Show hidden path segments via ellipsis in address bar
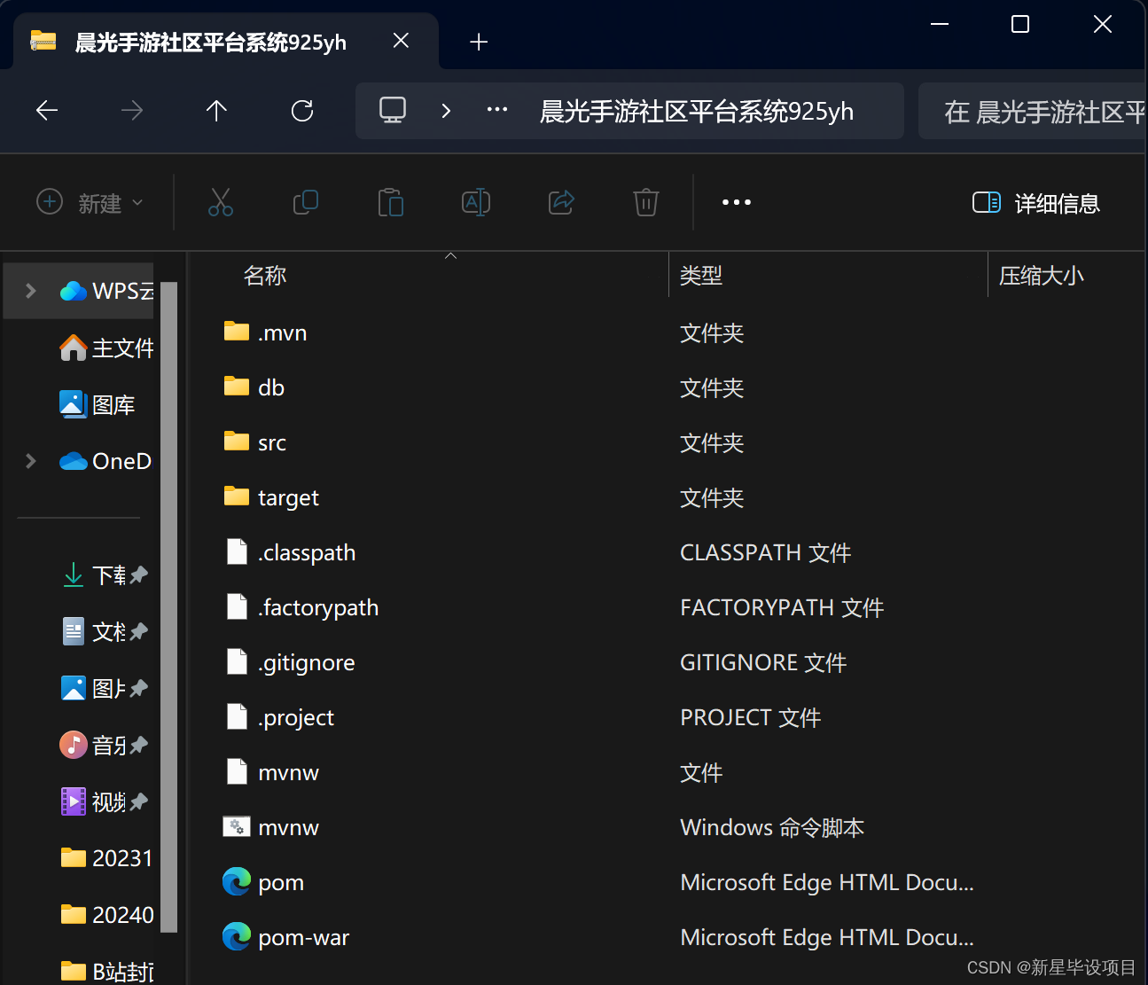The height and width of the screenshot is (985, 1148). 497,110
